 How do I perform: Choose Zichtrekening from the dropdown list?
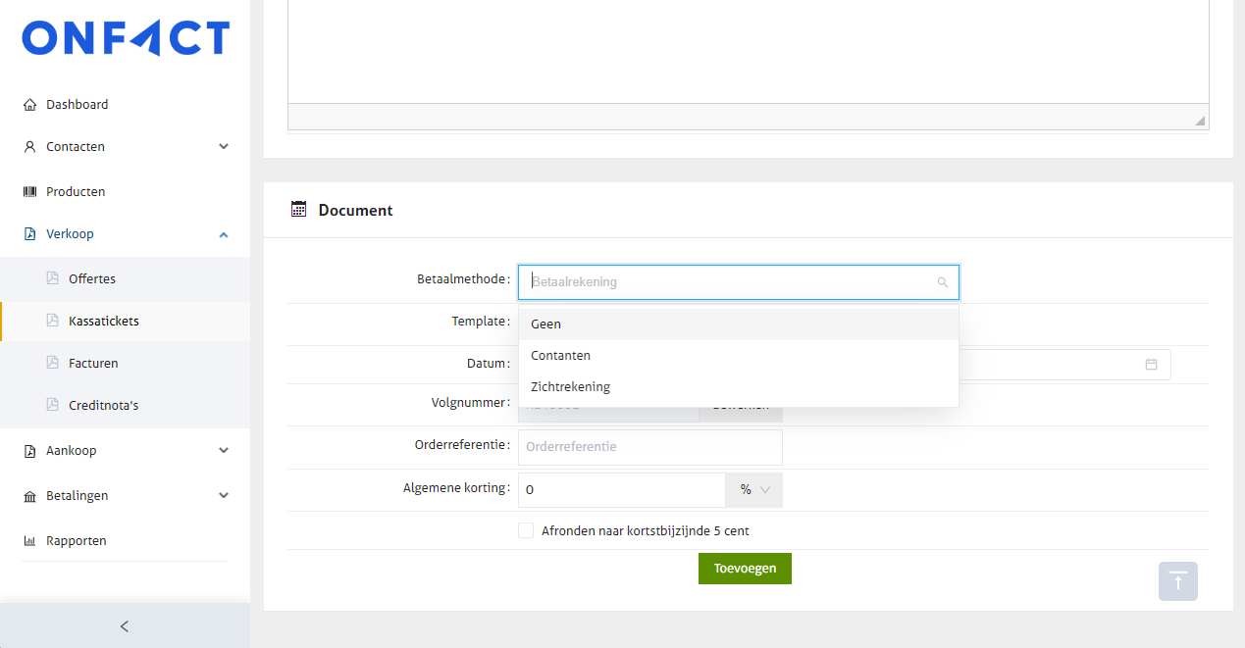tap(570, 387)
